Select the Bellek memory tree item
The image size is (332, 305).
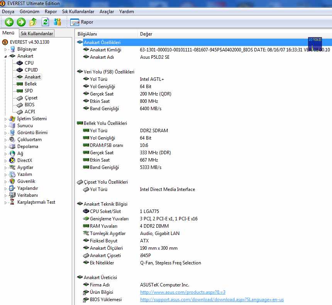click(x=30, y=84)
